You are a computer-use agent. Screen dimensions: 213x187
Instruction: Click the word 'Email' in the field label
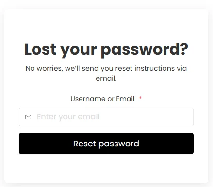[125, 99]
